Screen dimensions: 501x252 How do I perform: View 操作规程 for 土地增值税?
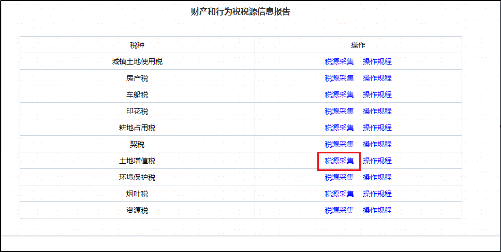pyautogui.click(x=377, y=161)
